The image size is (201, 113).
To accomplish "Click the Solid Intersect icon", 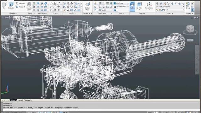I will pos(38,10).
